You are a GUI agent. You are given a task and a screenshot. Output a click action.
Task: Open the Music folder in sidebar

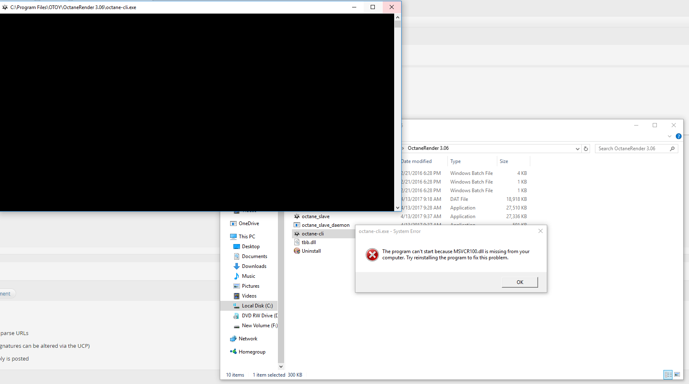point(248,276)
